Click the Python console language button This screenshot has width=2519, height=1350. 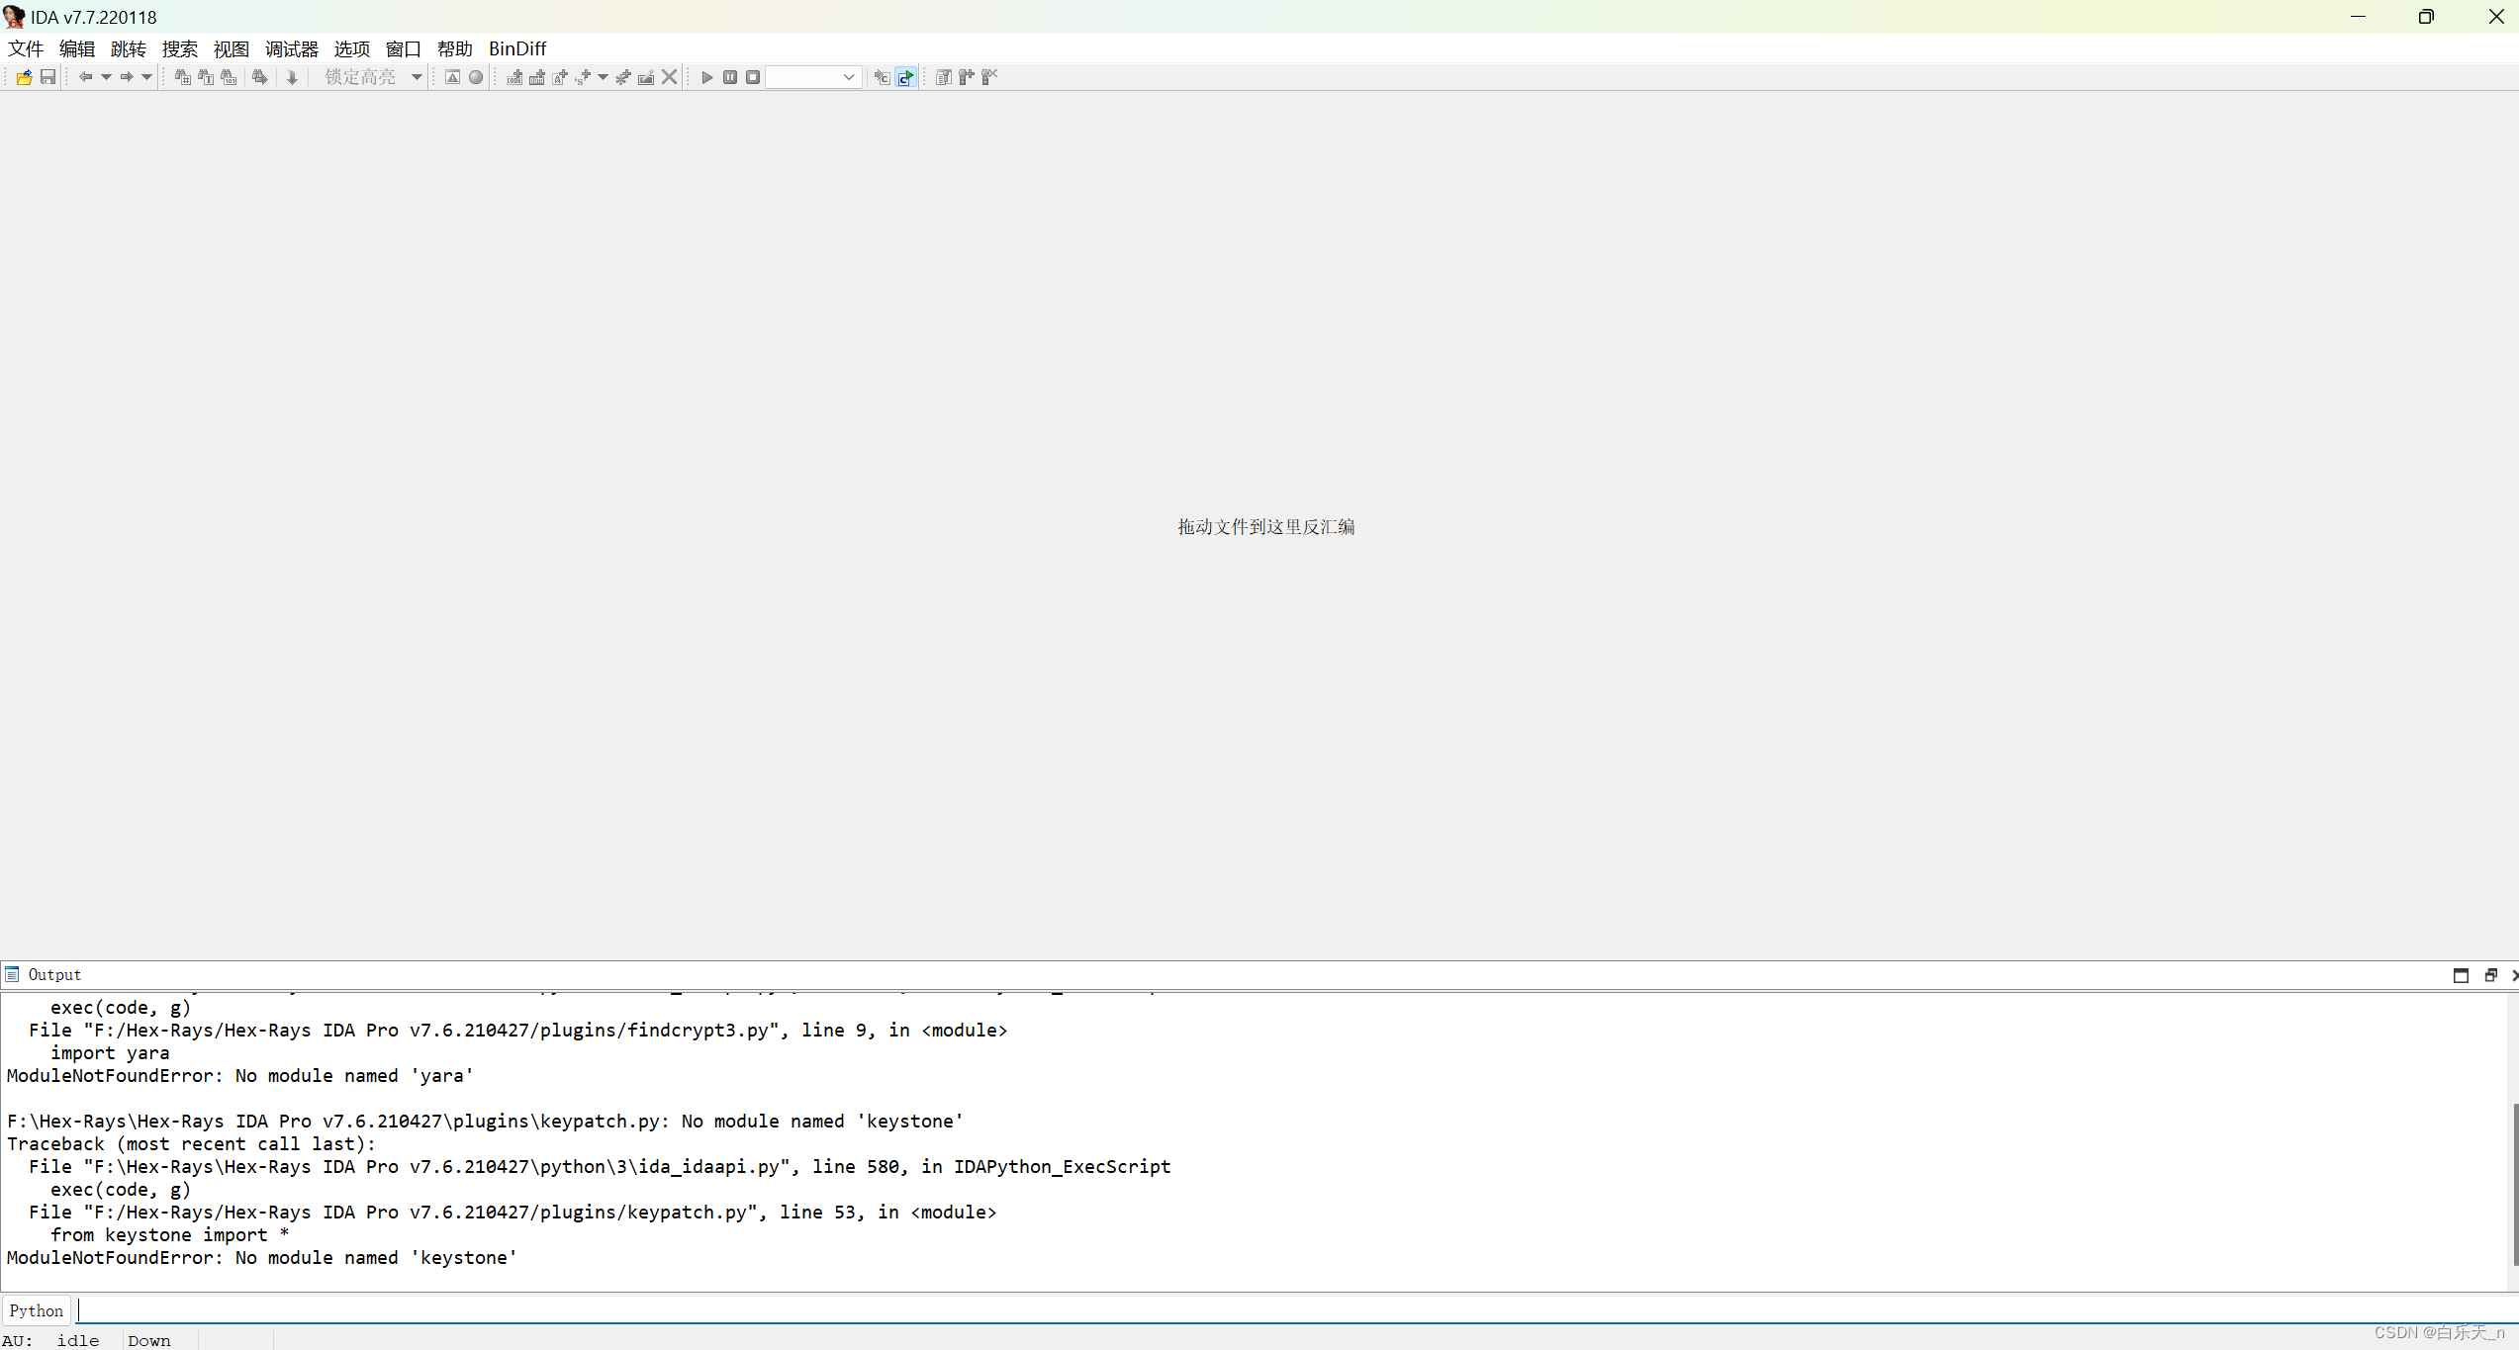(x=37, y=1310)
